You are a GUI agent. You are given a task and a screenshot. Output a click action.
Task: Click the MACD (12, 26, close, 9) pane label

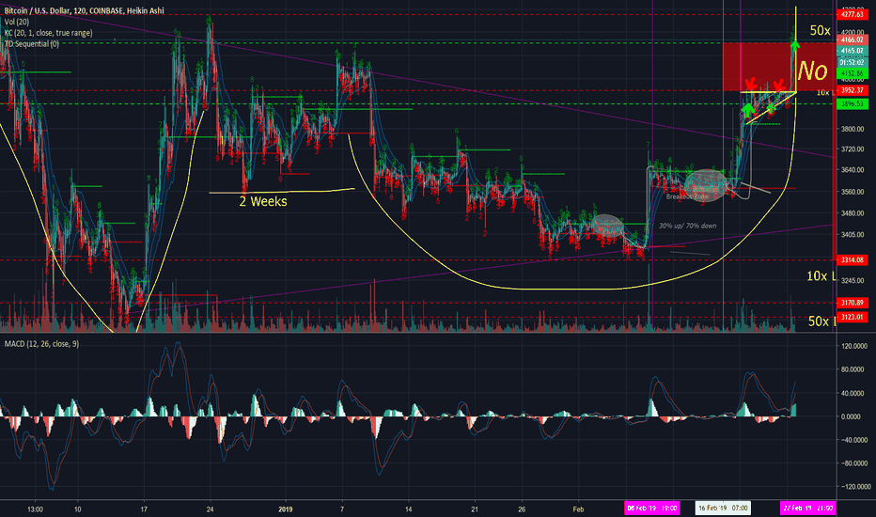pyautogui.click(x=41, y=344)
